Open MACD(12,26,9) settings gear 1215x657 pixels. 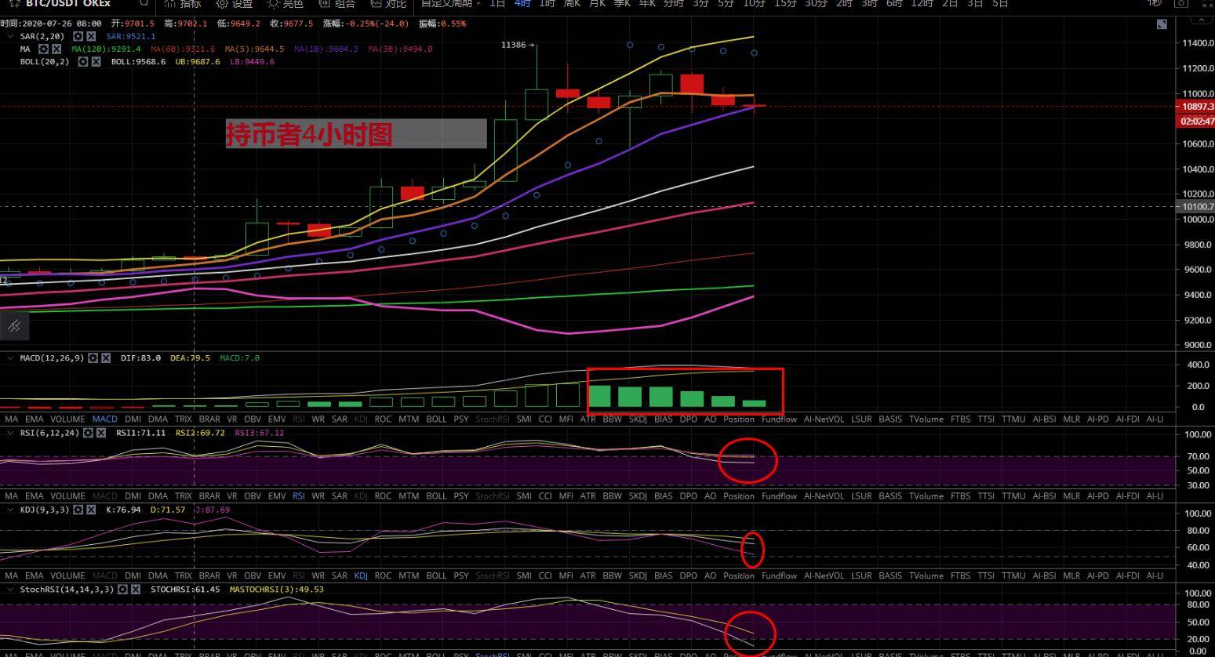93,358
